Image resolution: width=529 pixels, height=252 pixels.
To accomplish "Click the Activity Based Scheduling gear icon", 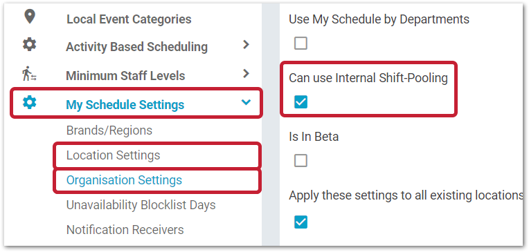I will click(x=29, y=44).
